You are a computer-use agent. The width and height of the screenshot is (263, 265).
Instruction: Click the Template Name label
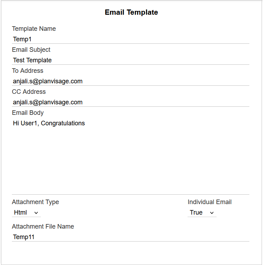[34, 29]
